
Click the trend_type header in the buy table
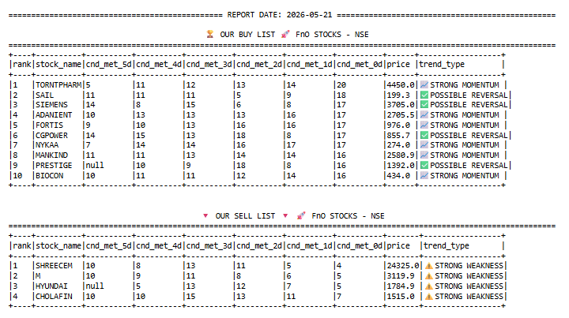pyautogui.click(x=442, y=65)
